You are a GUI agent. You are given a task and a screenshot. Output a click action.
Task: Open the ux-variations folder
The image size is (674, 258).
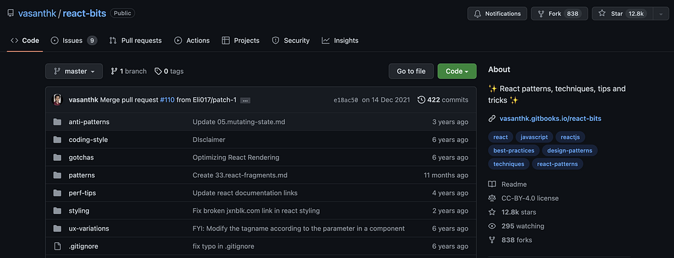pyautogui.click(x=89, y=228)
